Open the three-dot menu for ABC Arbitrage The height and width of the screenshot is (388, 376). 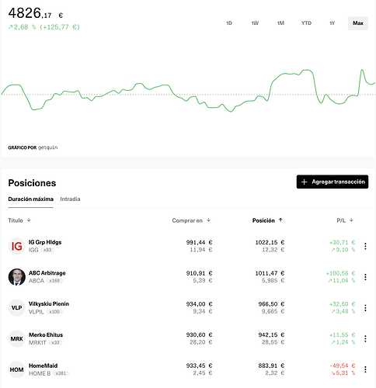pyautogui.click(x=365, y=277)
